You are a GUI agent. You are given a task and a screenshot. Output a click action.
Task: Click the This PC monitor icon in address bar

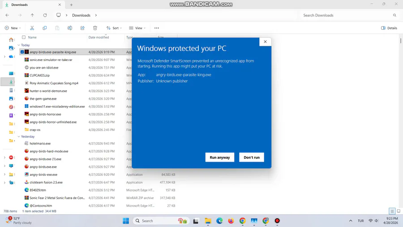[59, 15]
